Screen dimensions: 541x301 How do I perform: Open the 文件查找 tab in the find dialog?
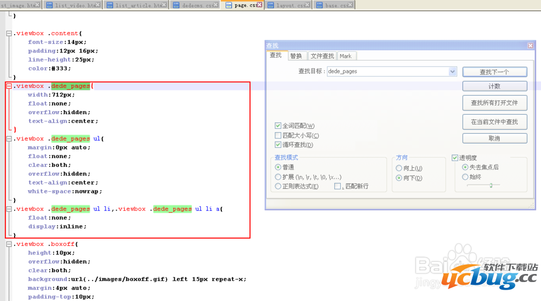[x=322, y=56]
